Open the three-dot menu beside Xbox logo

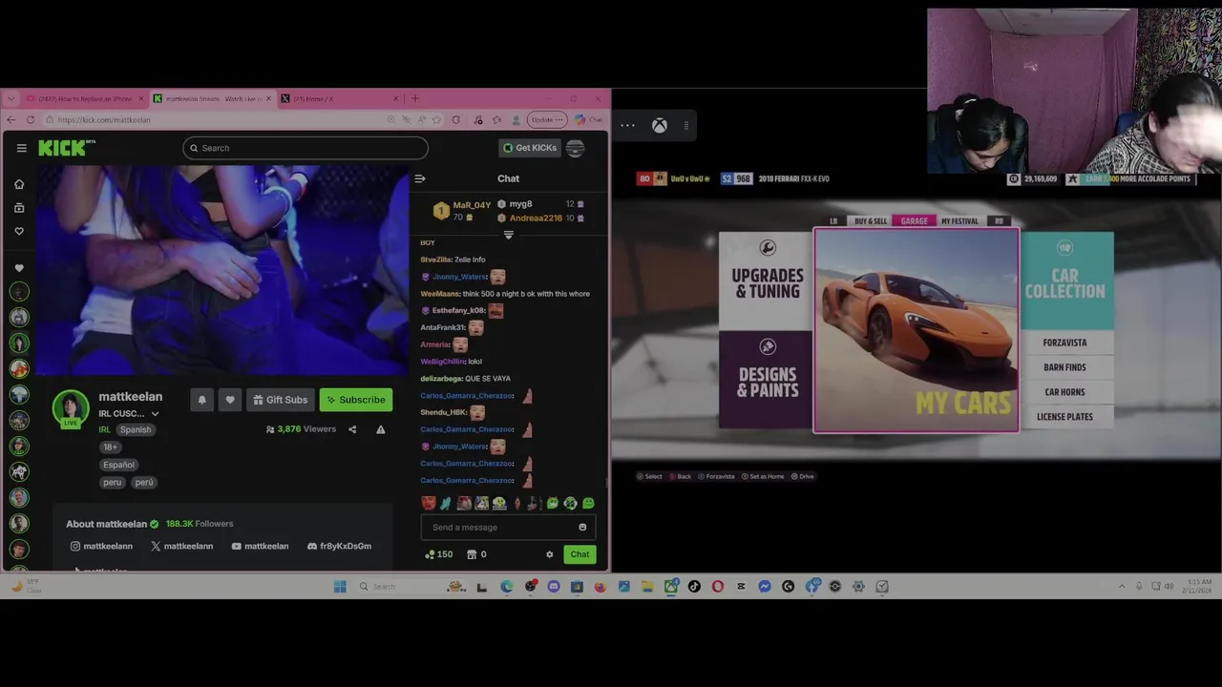coord(627,125)
